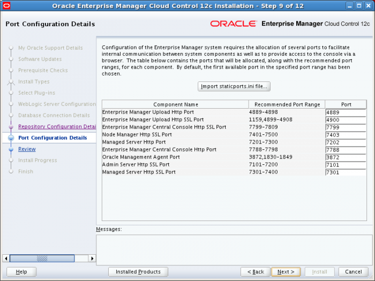Click the Port Configuration Details step bullet icon
This screenshot has height=281, width=375.
[11, 138]
